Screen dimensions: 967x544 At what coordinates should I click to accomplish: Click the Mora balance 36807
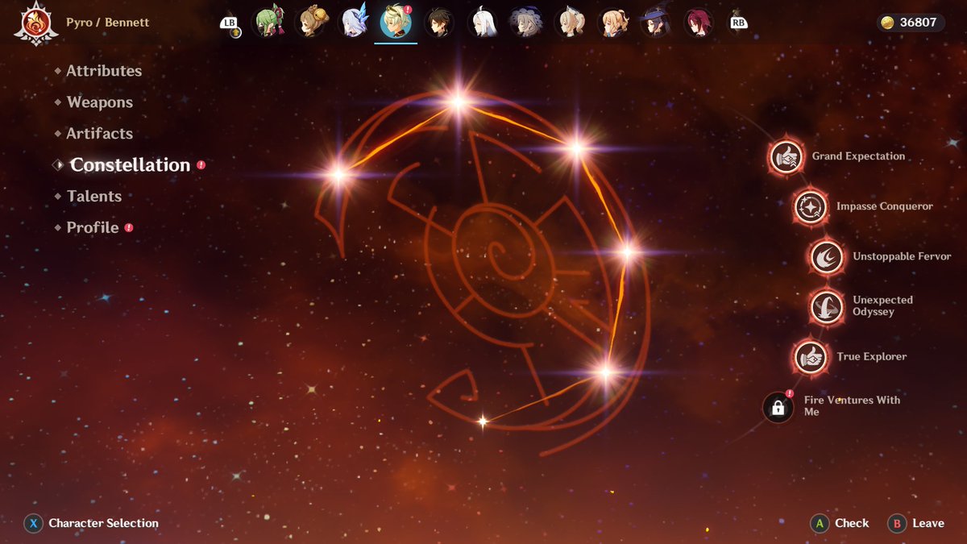[x=919, y=23]
